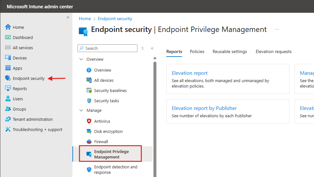Click the Tenant administration gear icon
This screenshot has width=314, height=177.
pos(8,119)
